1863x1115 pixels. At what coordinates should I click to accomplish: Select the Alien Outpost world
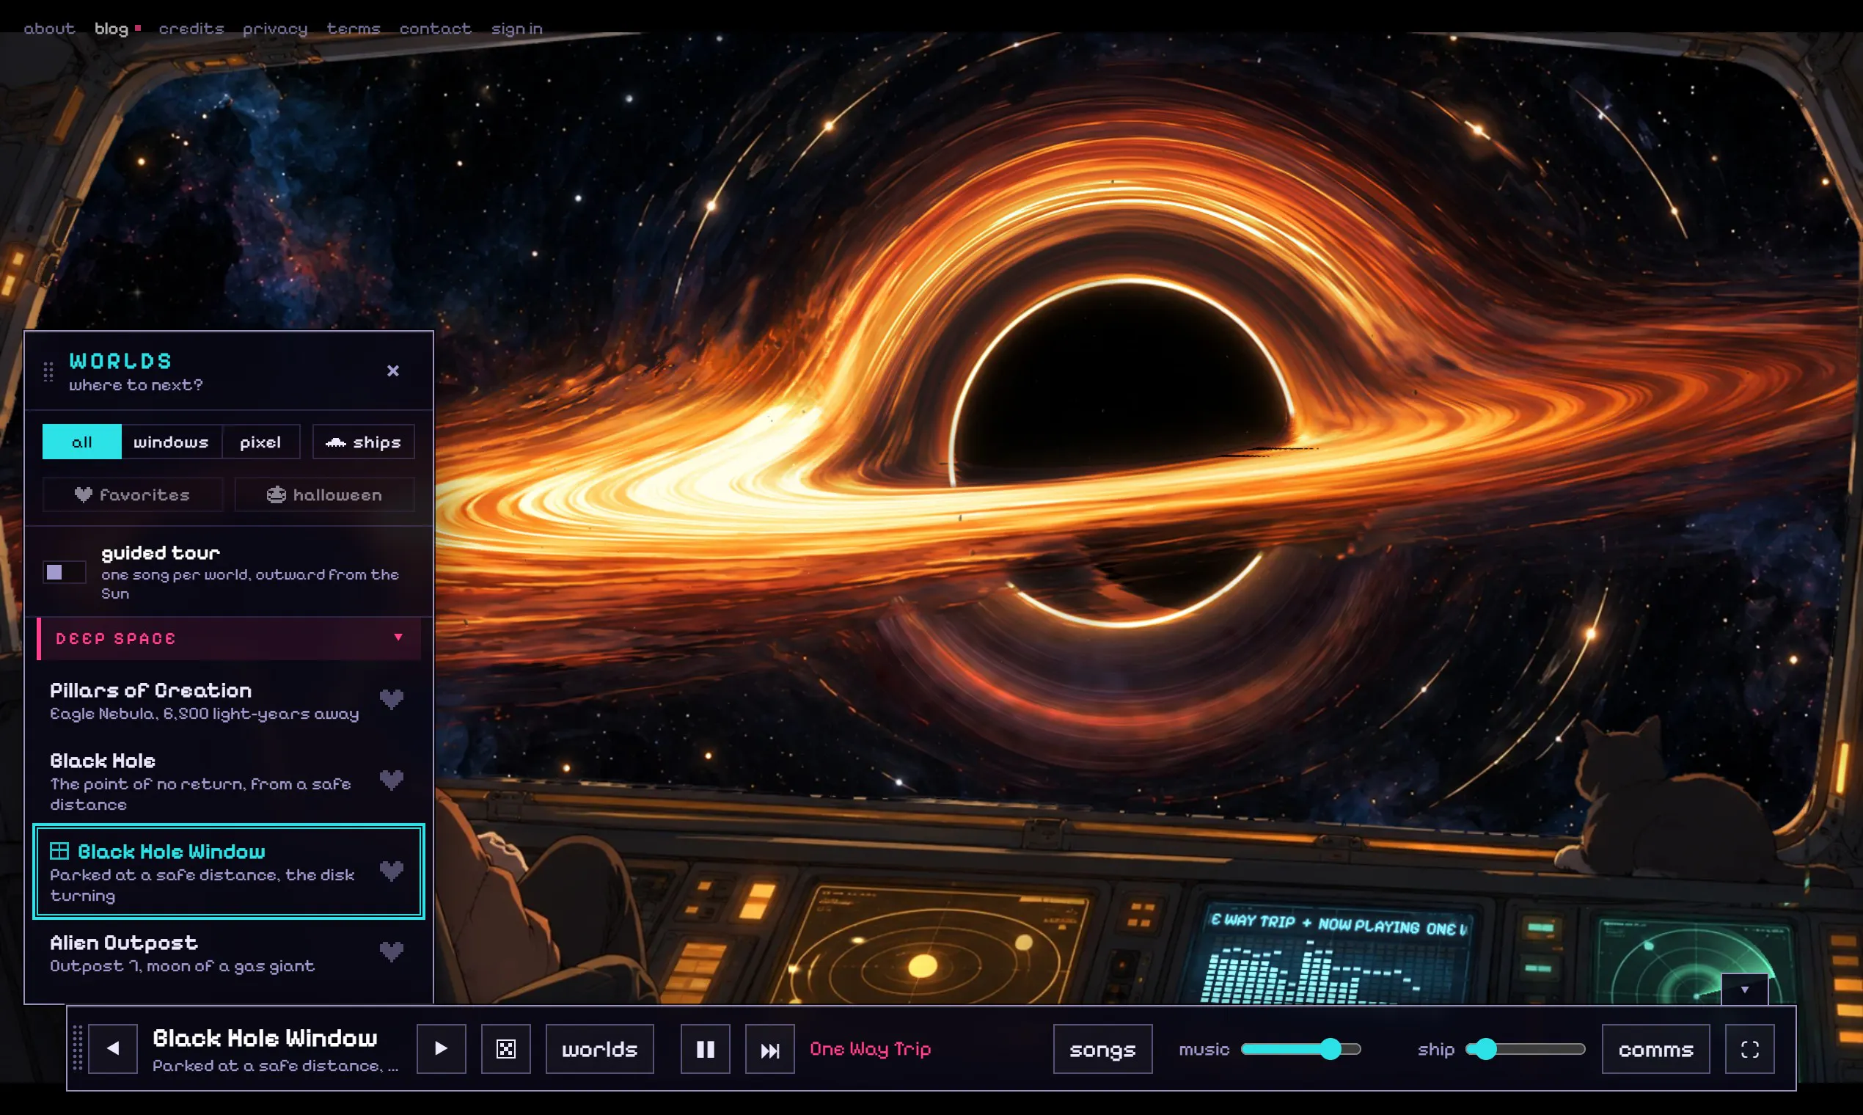229,954
